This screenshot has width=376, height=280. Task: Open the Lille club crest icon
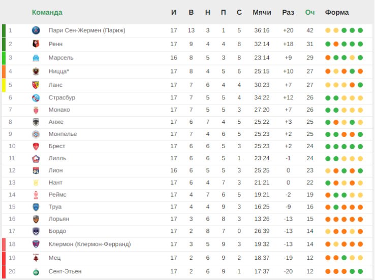(36, 159)
